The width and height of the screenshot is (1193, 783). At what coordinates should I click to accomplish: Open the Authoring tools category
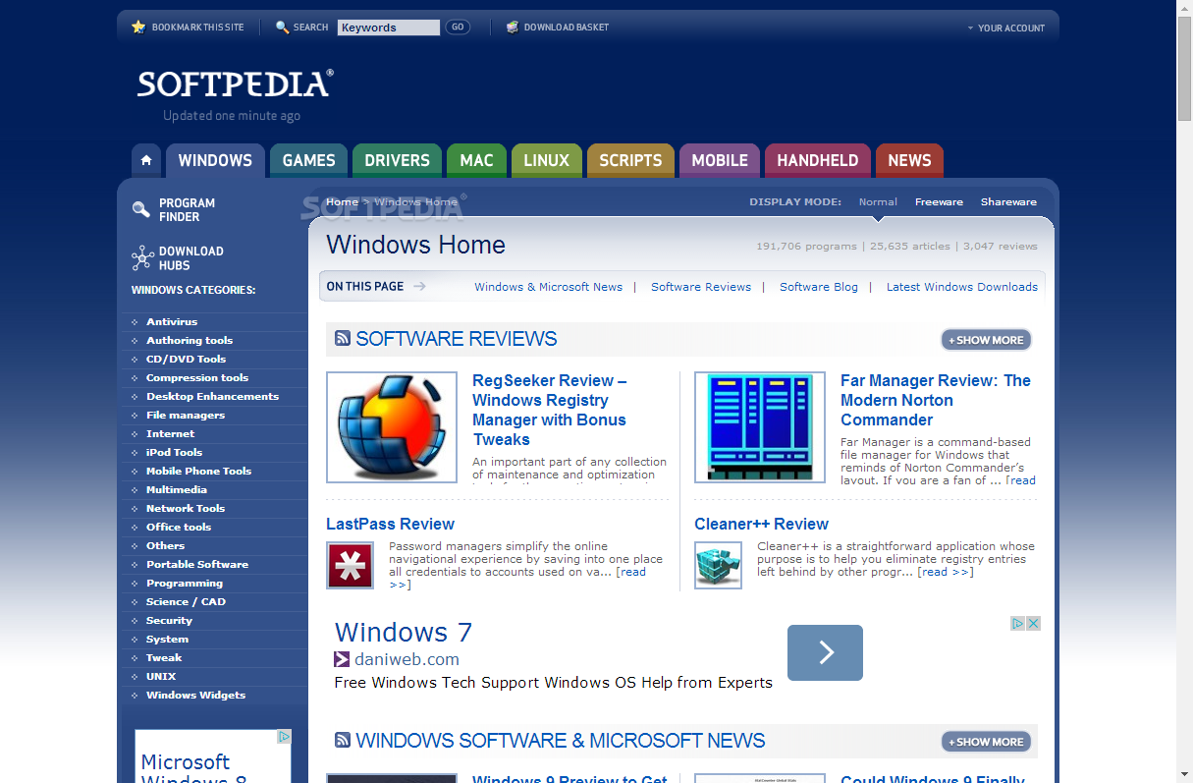tap(190, 340)
